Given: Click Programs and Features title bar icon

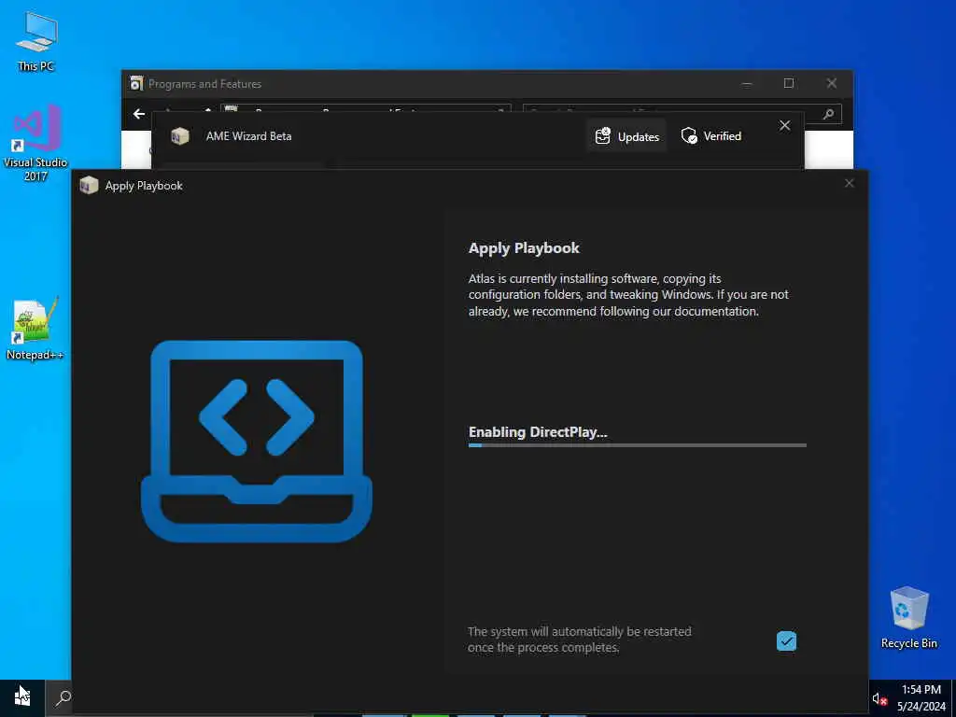Looking at the screenshot, I should (x=136, y=83).
